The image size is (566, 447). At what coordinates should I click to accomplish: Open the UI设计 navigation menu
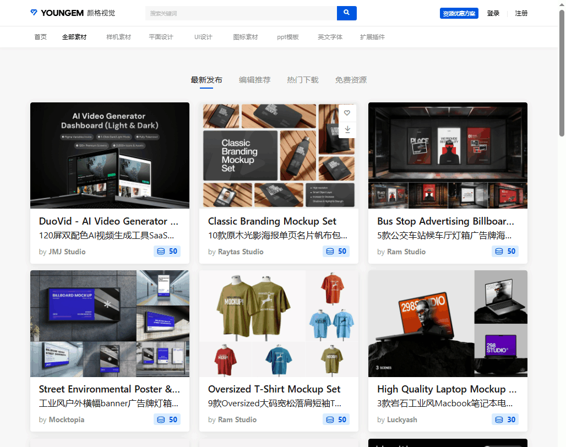tap(203, 37)
